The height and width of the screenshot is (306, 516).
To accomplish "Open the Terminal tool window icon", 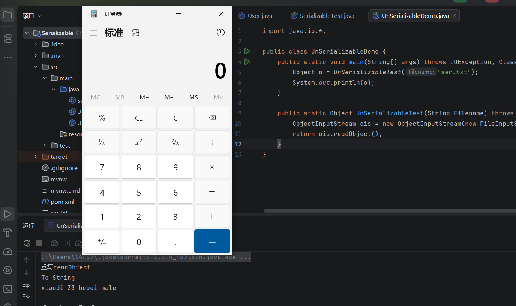I will coord(7,289).
